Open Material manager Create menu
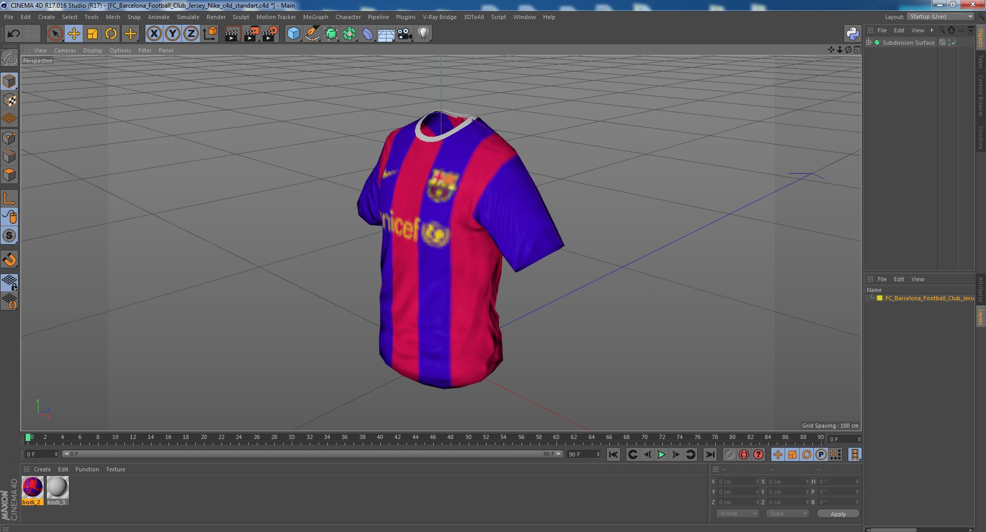 [x=42, y=469]
